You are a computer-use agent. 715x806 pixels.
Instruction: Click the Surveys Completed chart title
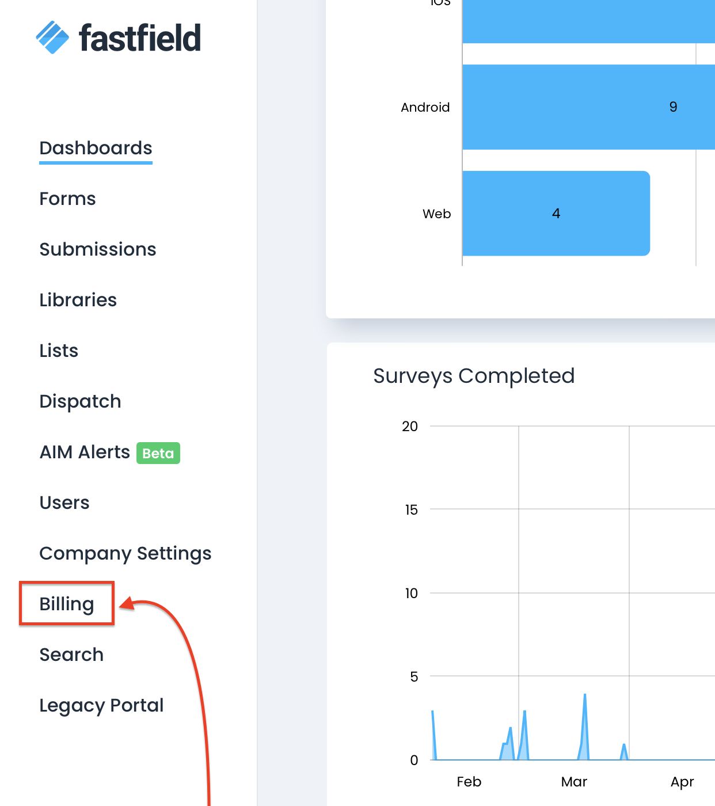pyautogui.click(x=474, y=376)
